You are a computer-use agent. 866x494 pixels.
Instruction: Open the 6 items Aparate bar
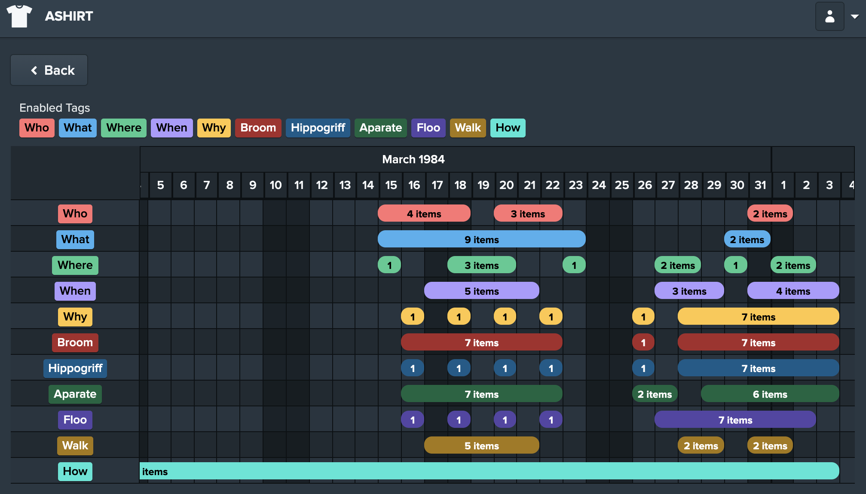[770, 394]
